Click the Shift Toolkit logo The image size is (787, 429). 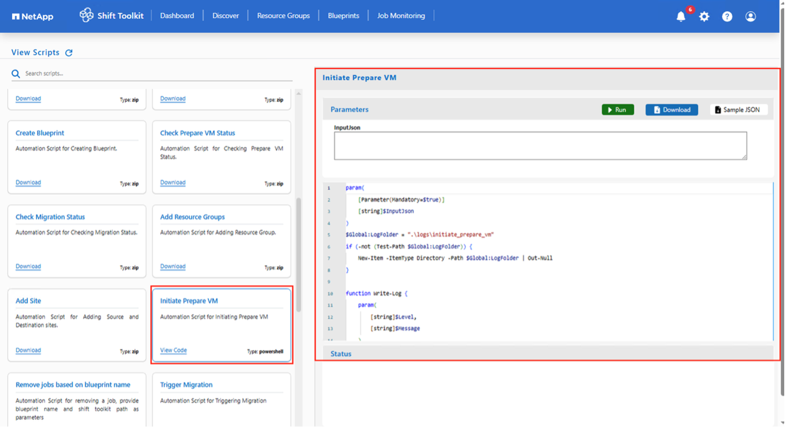111,15
